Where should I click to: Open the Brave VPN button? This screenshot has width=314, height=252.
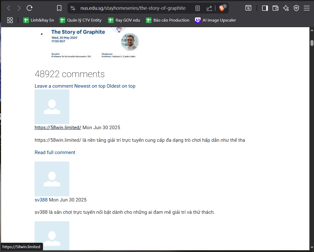296,8
